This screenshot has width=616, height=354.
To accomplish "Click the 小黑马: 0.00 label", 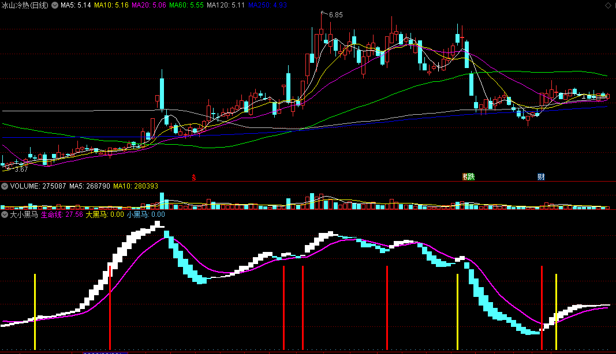I will (x=145, y=214).
